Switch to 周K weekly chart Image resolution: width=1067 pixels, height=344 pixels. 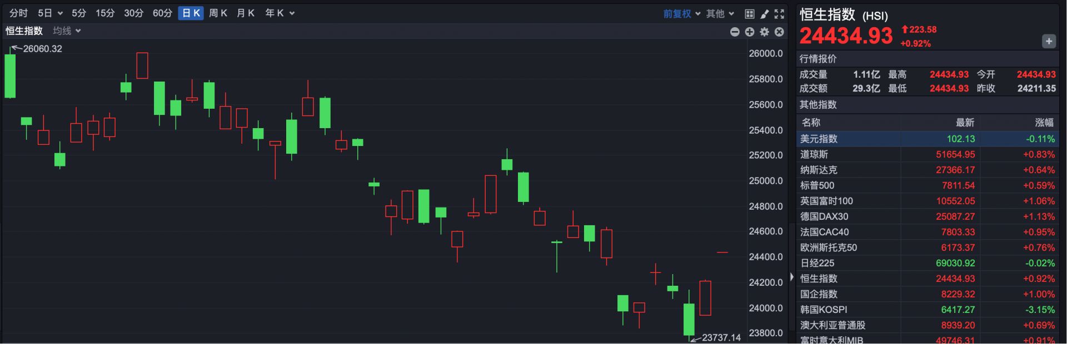218,13
